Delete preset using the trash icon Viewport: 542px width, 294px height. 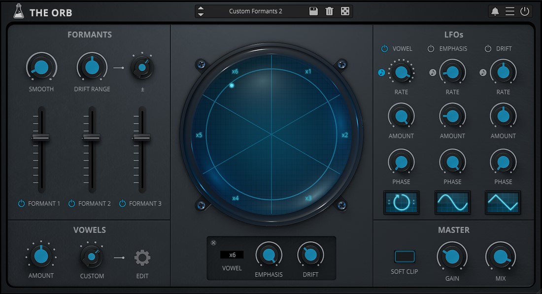pyautogui.click(x=329, y=11)
